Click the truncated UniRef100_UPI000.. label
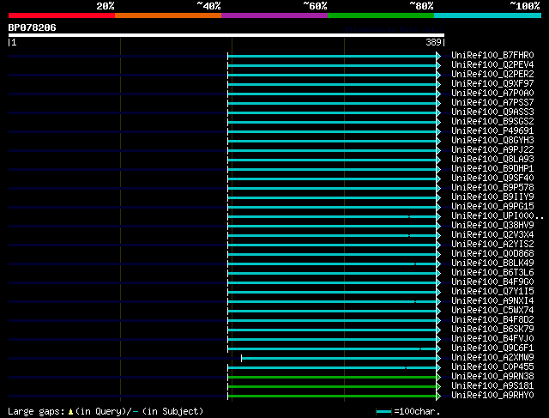 pos(498,216)
